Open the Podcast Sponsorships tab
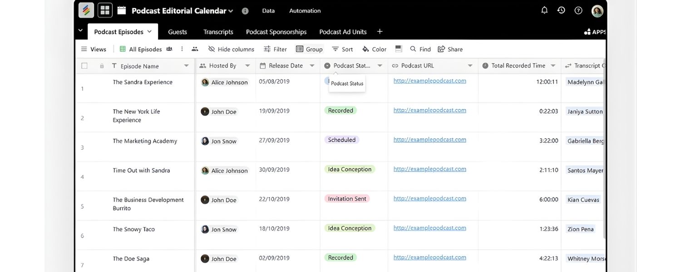 tap(276, 32)
